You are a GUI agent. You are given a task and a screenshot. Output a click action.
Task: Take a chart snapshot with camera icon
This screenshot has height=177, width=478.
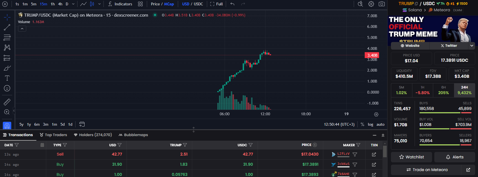pyautogui.click(x=382, y=4)
